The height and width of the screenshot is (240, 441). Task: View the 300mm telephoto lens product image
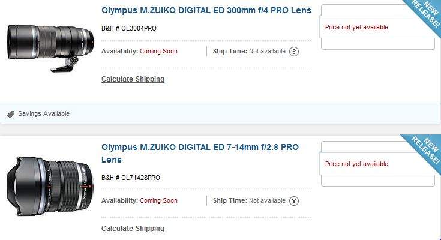[x=50, y=48]
